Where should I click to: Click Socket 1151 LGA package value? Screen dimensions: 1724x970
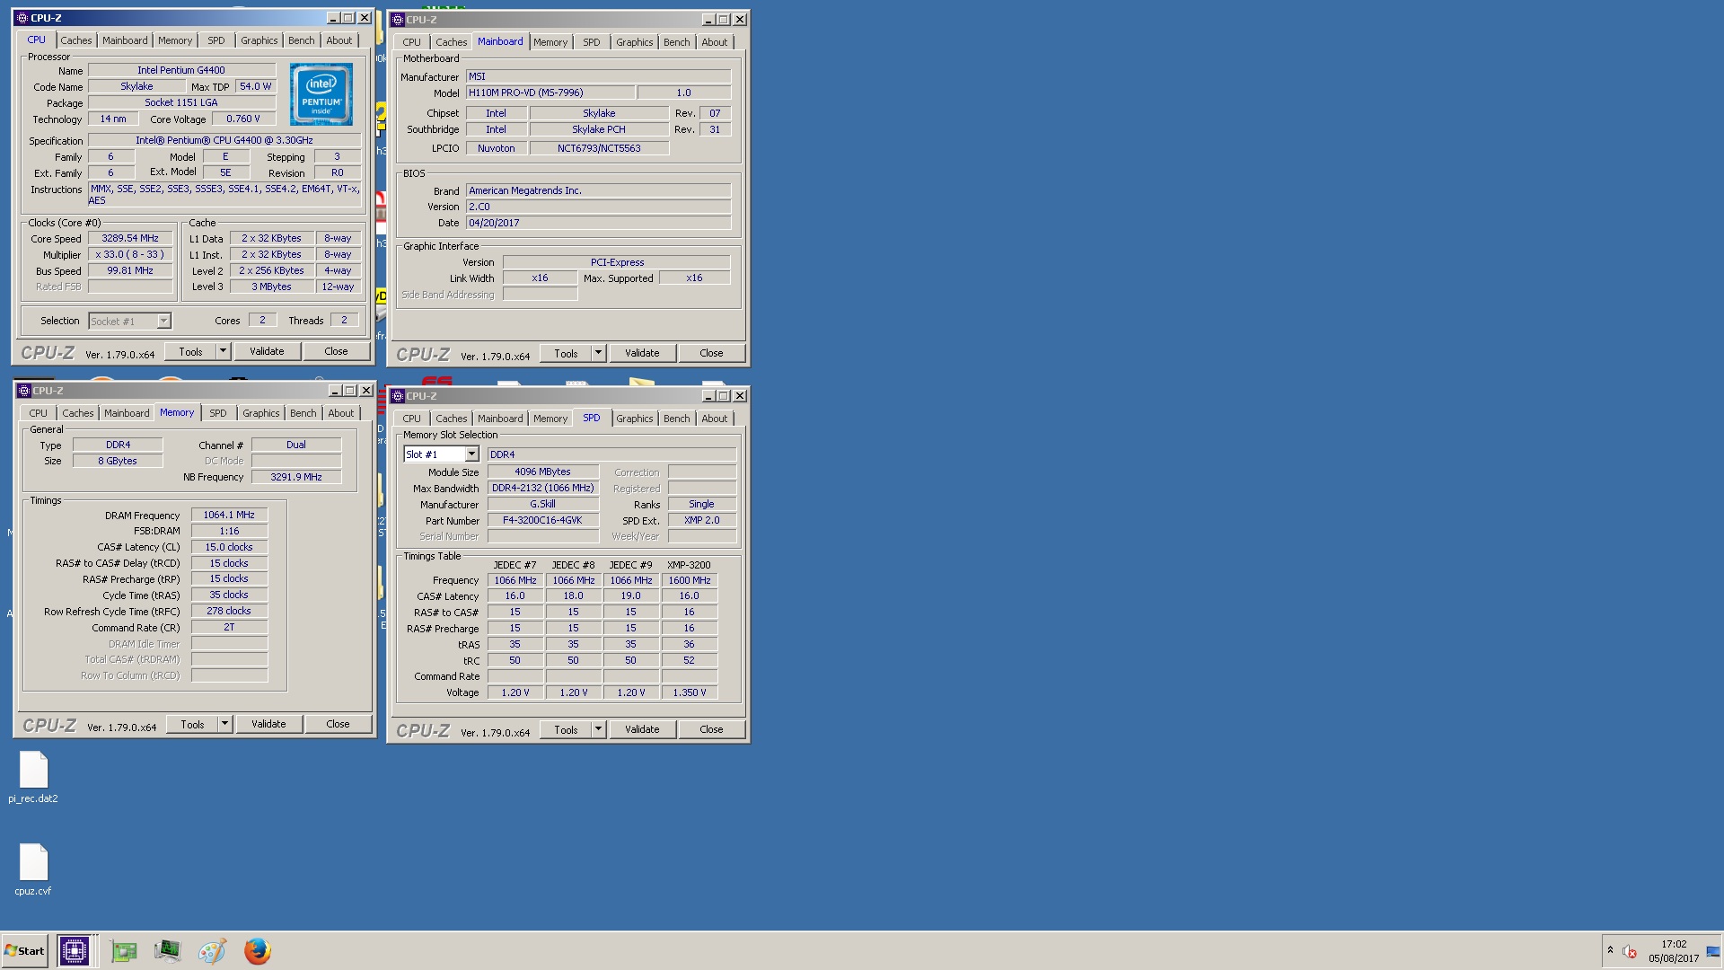pyautogui.click(x=181, y=102)
